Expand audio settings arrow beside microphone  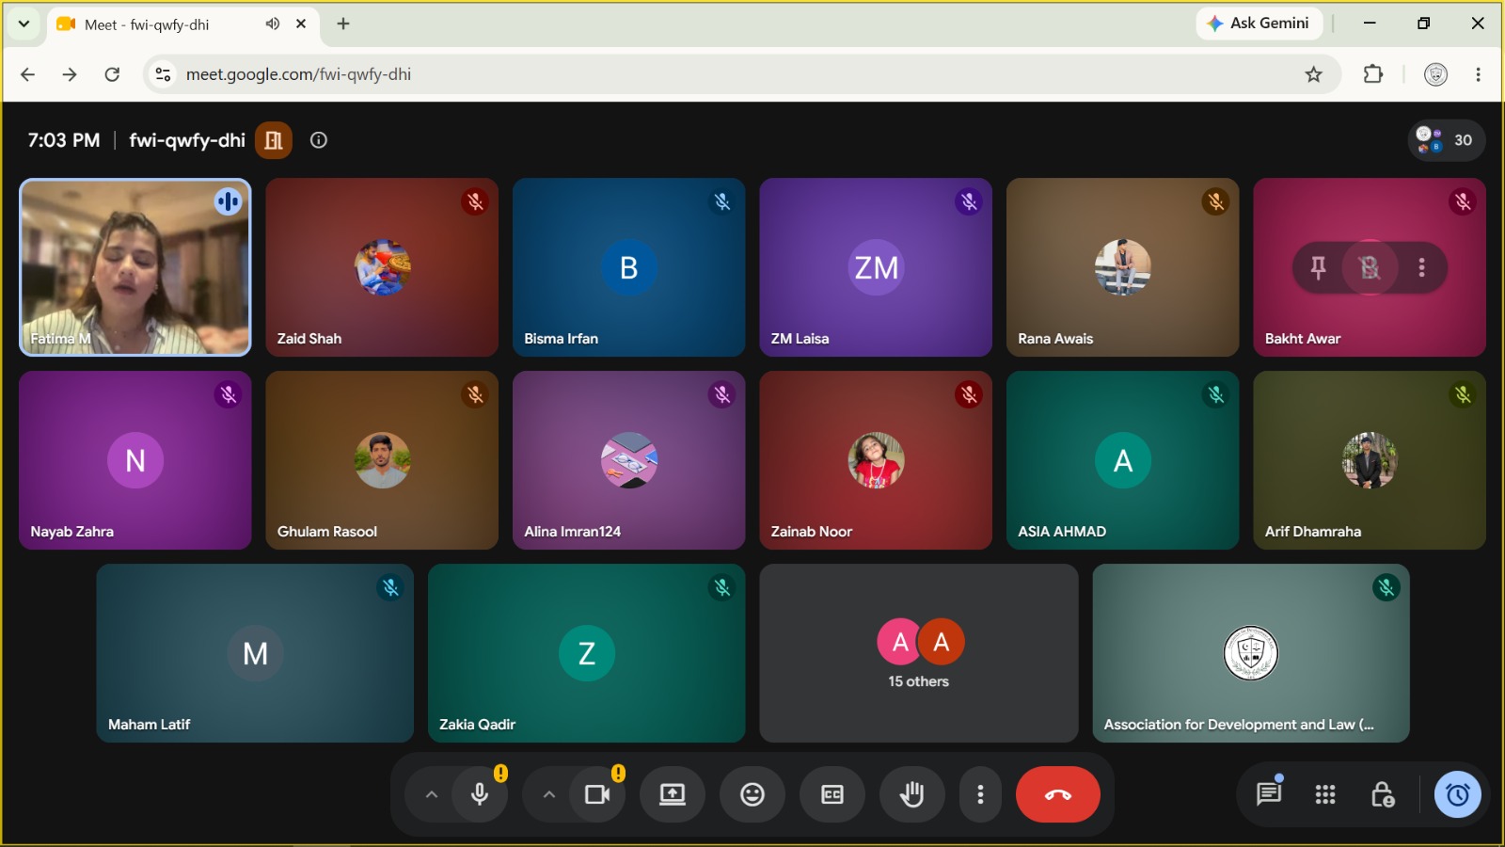[432, 794]
